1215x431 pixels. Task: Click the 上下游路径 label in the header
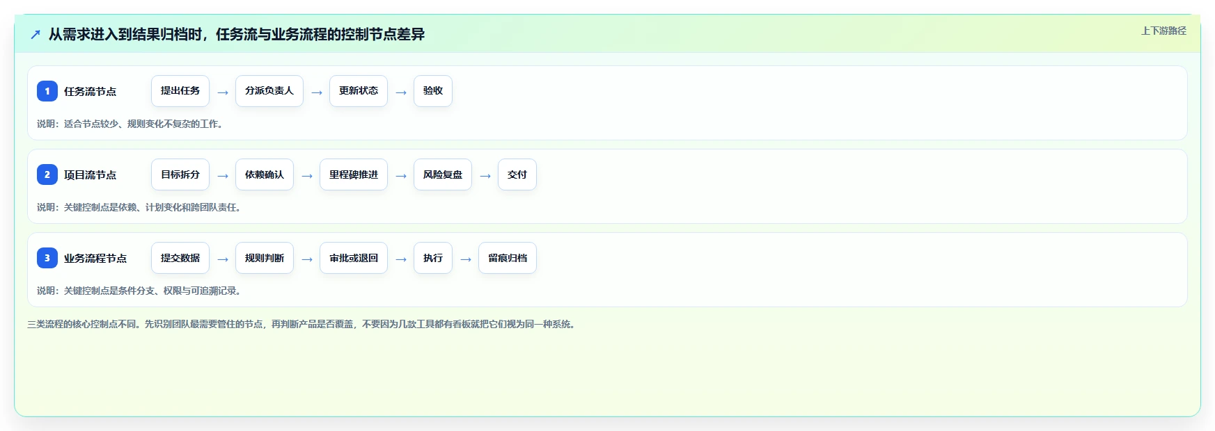tap(1163, 31)
